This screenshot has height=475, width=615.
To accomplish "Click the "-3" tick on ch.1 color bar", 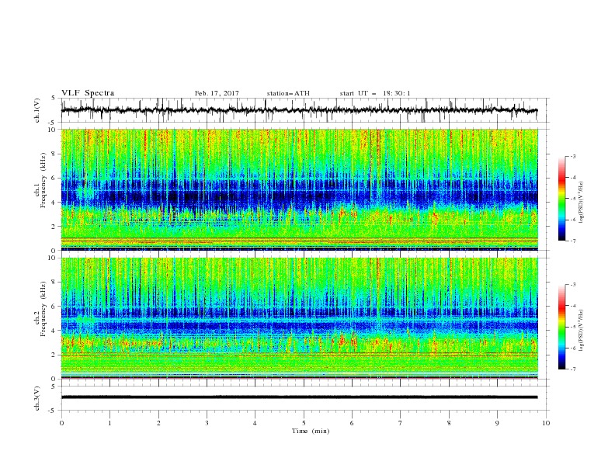I will [572, 156].
